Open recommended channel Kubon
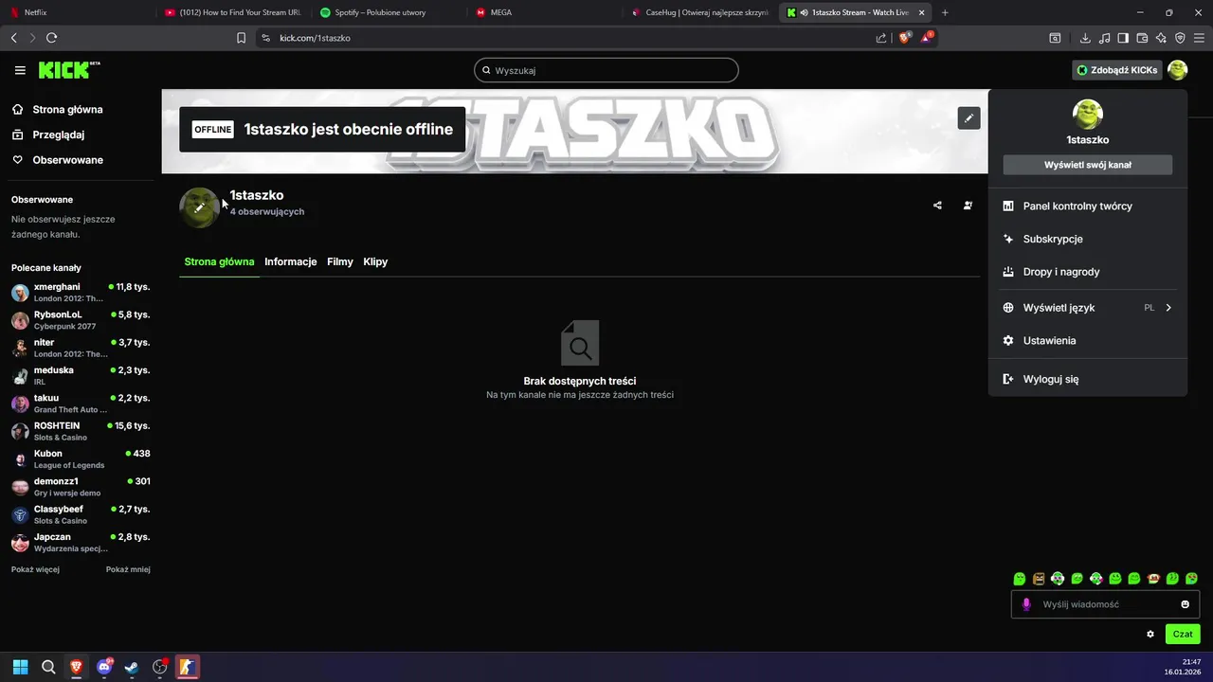1213x682 pixels. [x=81, y=458]
